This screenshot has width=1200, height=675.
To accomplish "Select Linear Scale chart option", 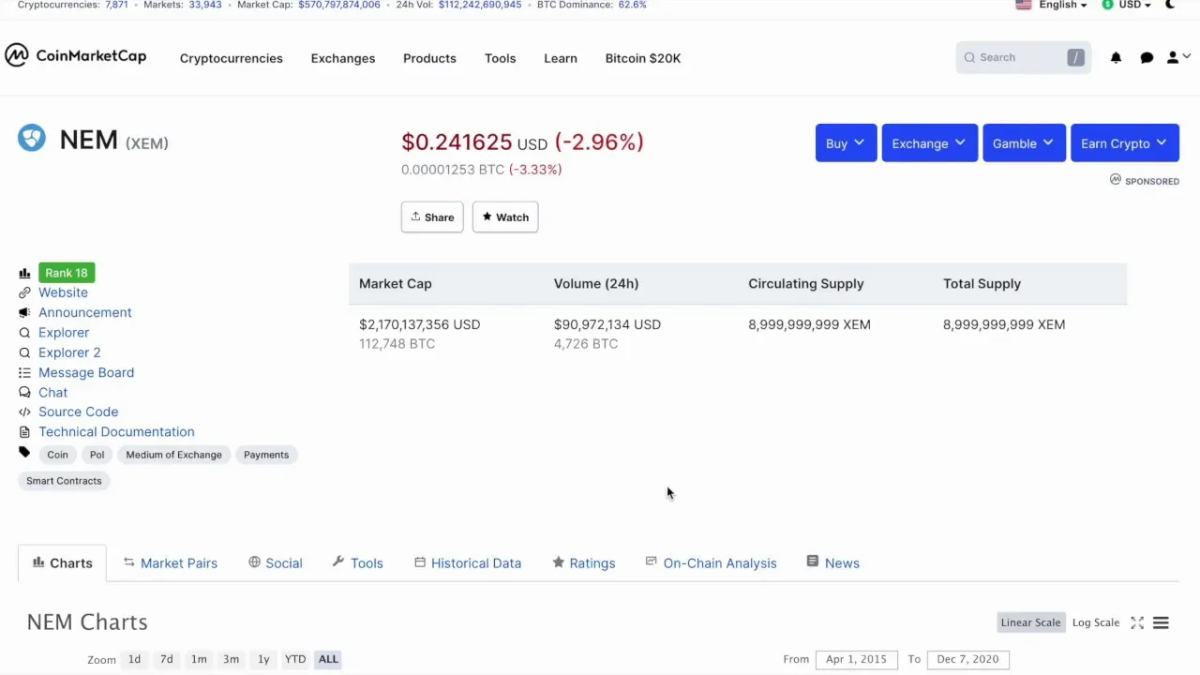I will pos(1030,622).
